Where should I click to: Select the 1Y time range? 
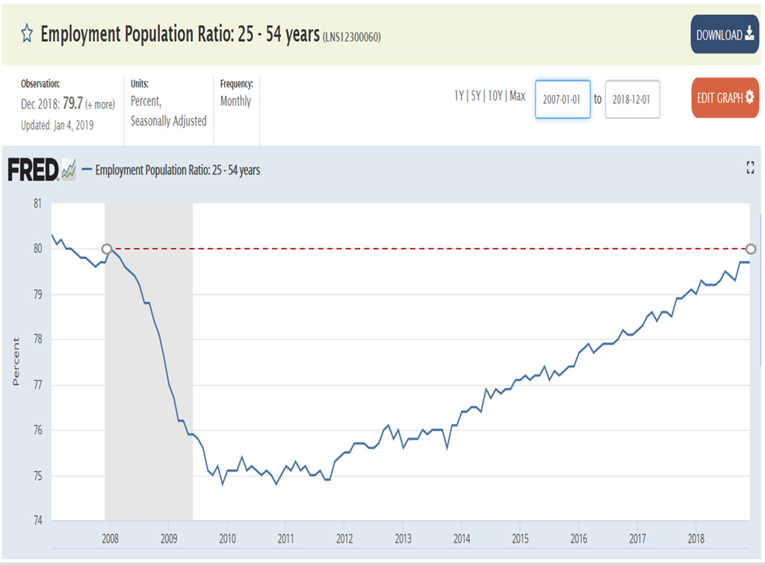click(x=459, y=96)
